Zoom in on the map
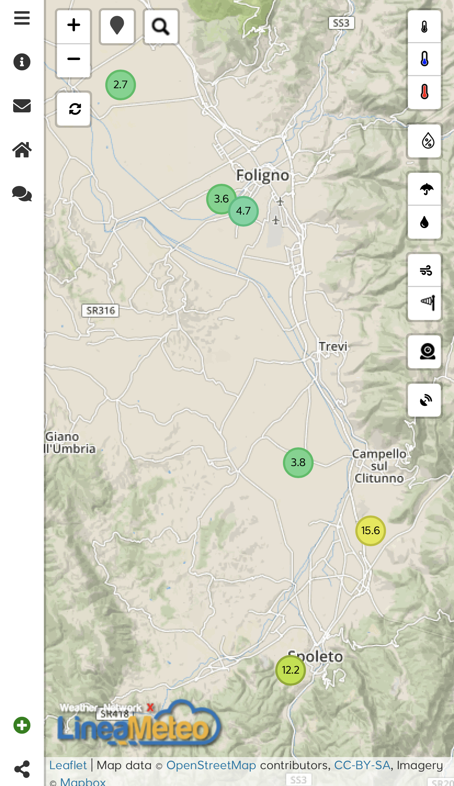 click(x=73, y=26)
